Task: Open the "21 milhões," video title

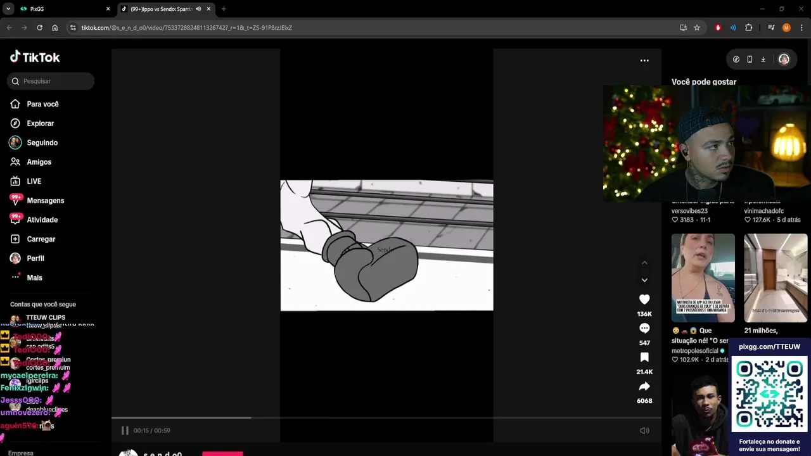Action: tap(761, 331)
